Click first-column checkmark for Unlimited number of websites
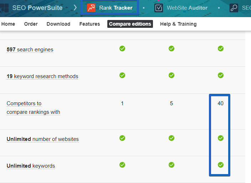Viewport: 251px width, 183px height. pyautogui.click(x=122, y=138)
